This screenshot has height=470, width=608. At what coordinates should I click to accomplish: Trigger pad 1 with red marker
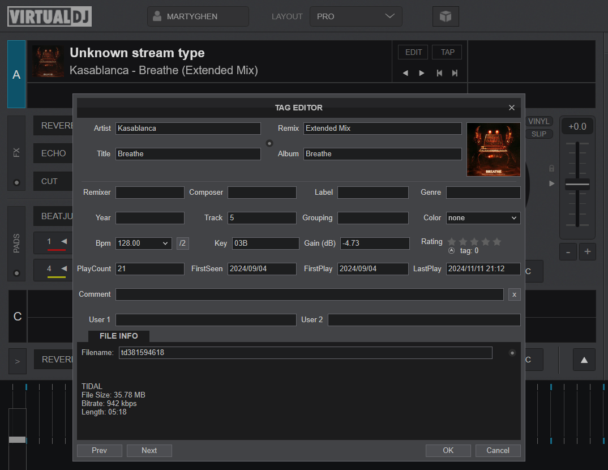tap(53, 243)
